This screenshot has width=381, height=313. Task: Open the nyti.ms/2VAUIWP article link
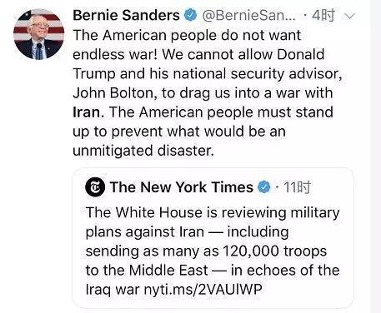point(203,290)
